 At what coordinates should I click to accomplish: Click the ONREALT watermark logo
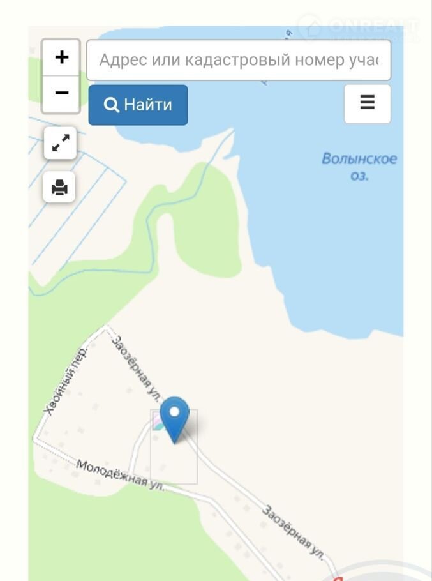(359, 27)
